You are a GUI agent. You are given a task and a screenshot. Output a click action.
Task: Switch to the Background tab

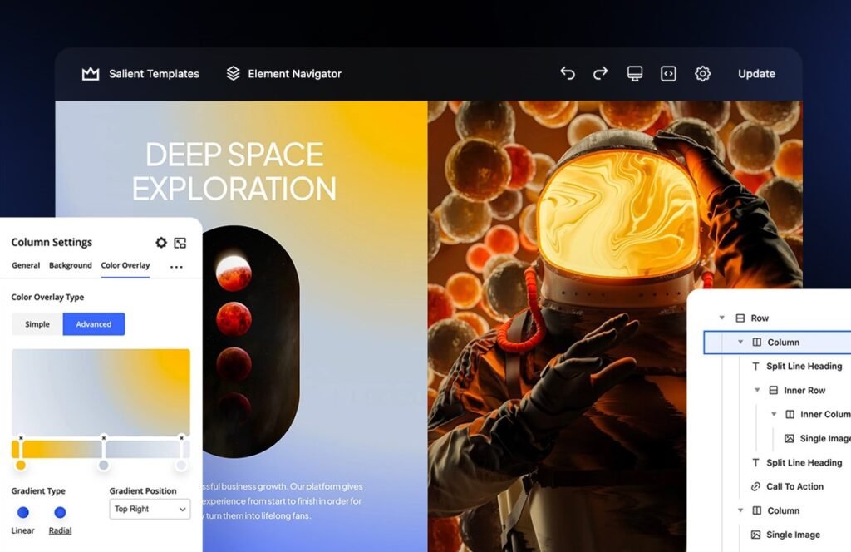pos(71,265)
